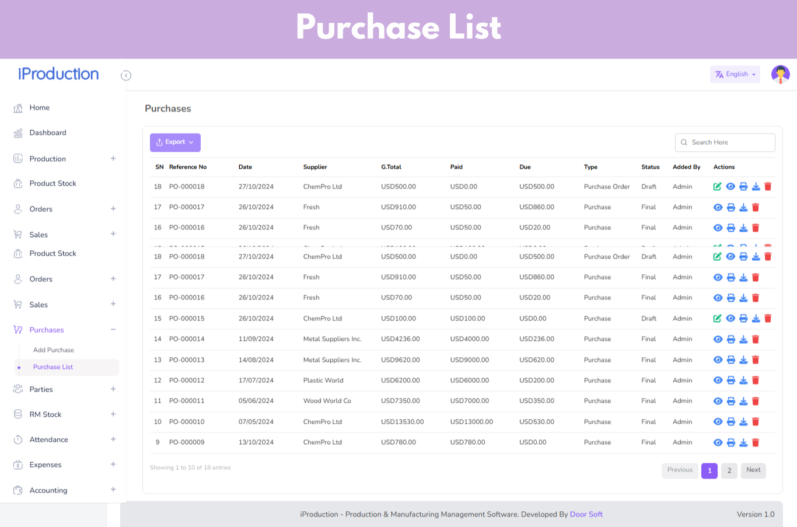797x527 pixels.
Task: Expand the Production menu
Action: tap(113, 159)
